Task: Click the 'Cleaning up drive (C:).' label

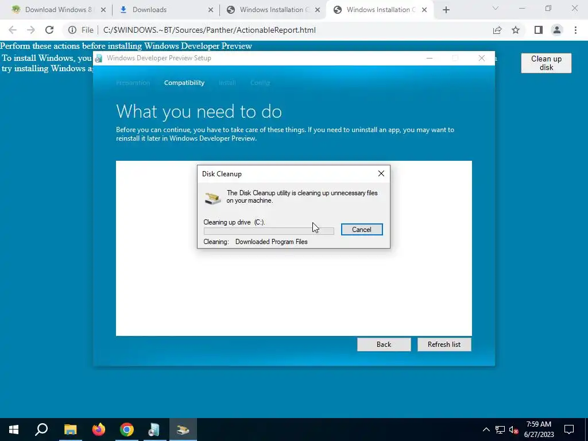Action: coord(234,222)
